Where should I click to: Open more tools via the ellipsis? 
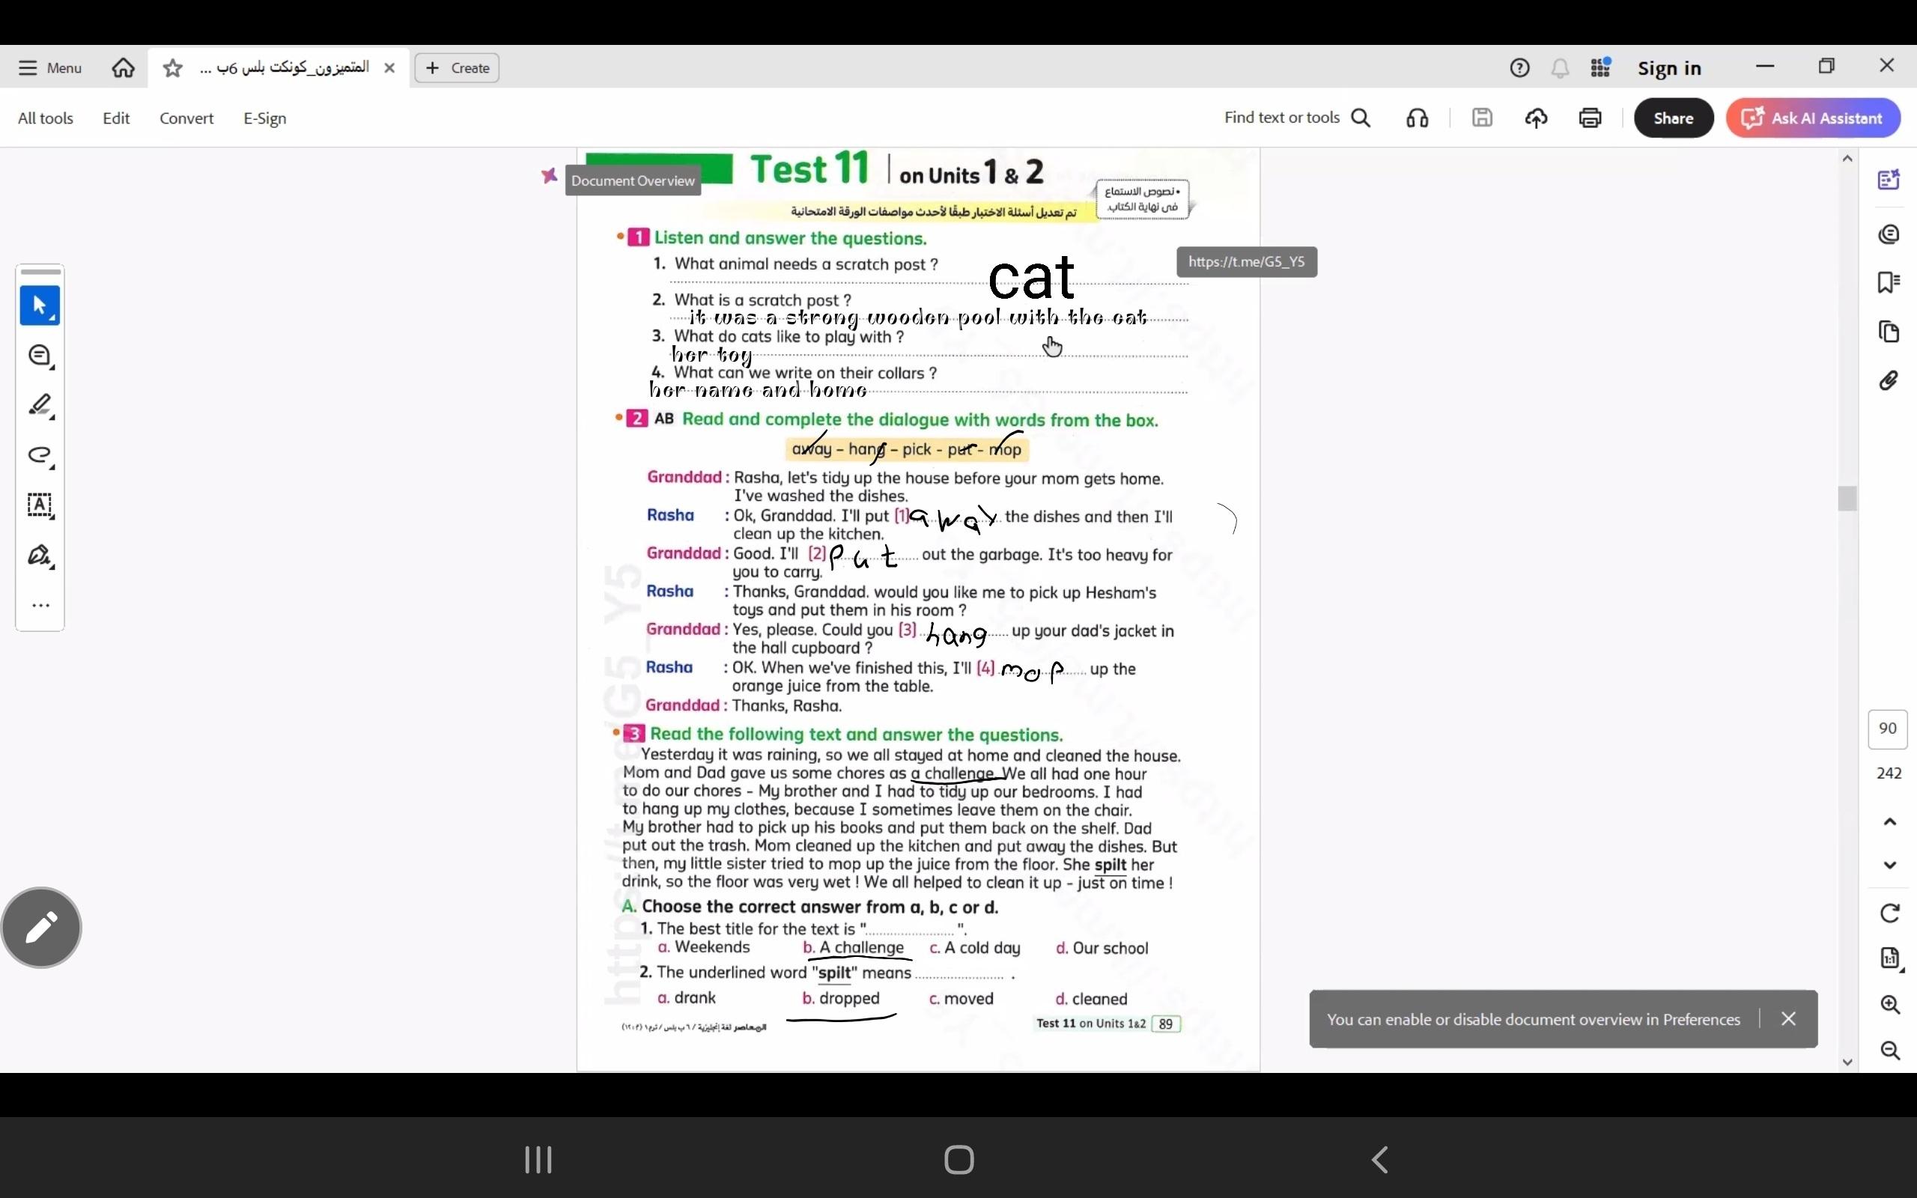[40, 606]
